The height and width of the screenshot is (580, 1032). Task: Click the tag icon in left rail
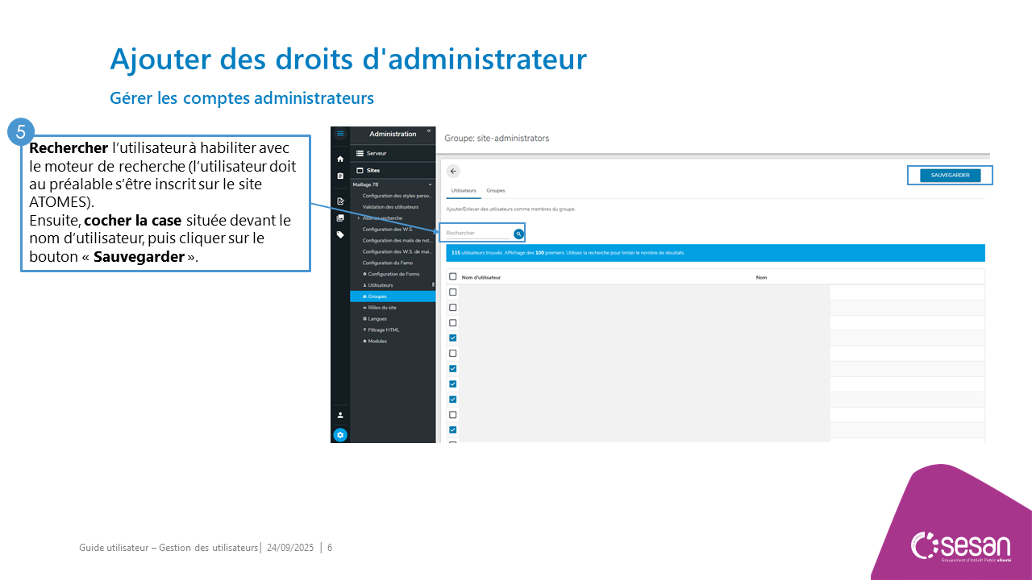click(x=340, y=235)
